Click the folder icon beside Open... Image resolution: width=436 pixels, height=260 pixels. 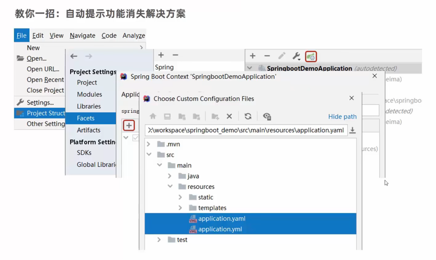pos(20,58)
